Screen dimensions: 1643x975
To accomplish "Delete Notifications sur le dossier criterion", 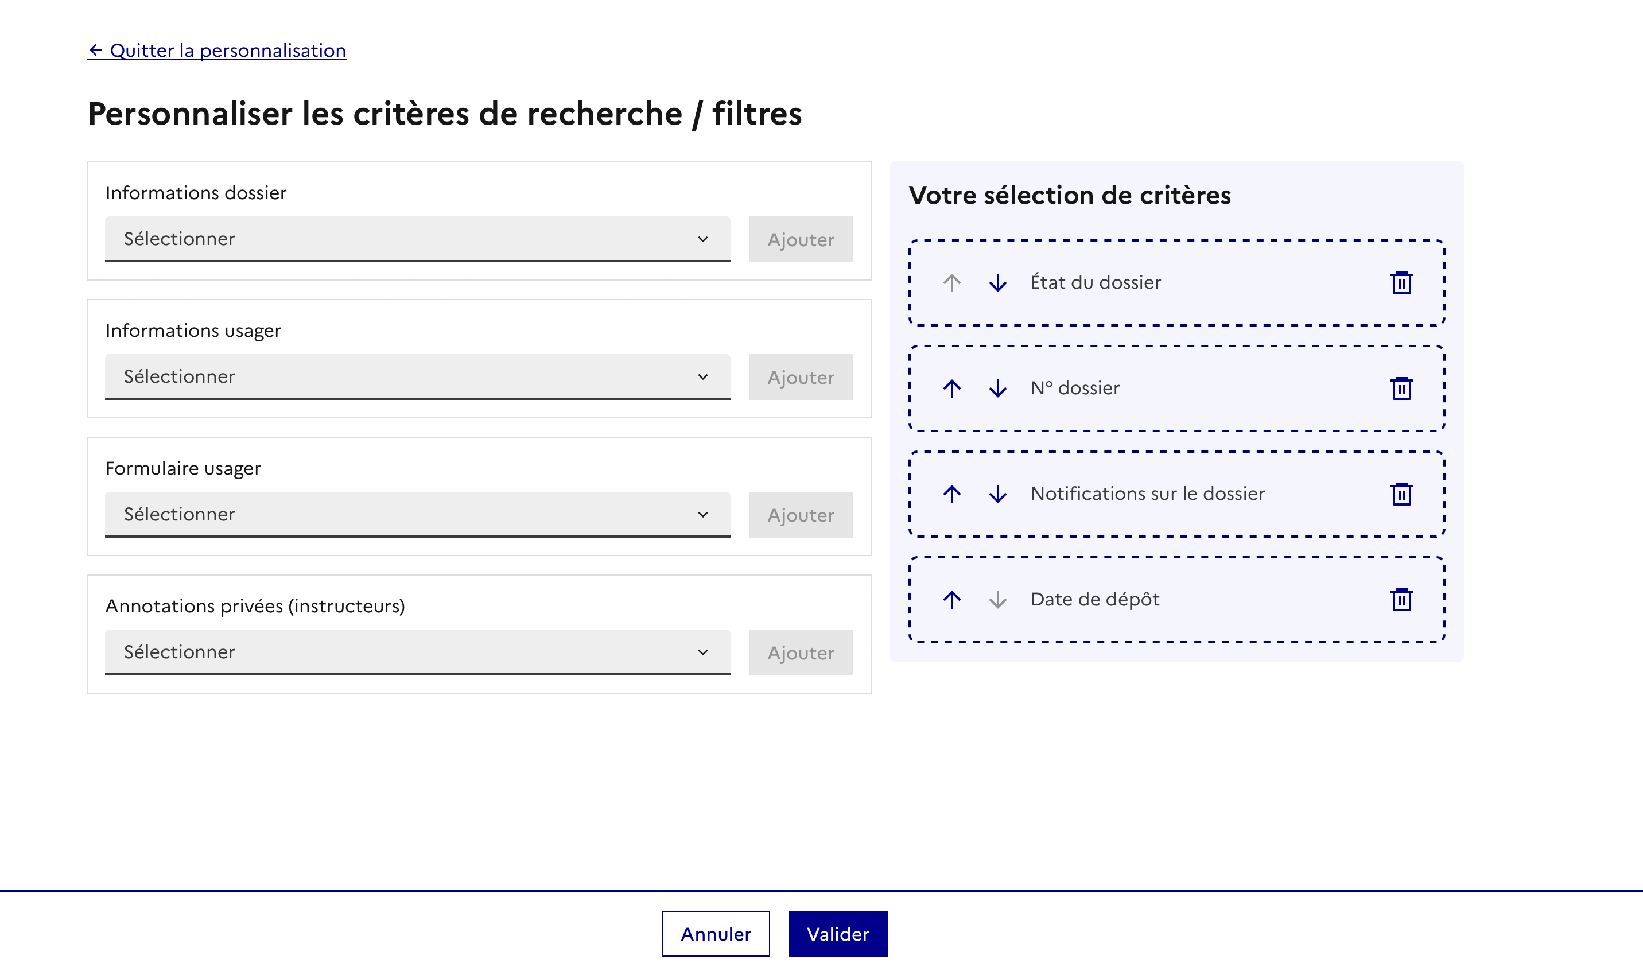I will pos(1401,494).
